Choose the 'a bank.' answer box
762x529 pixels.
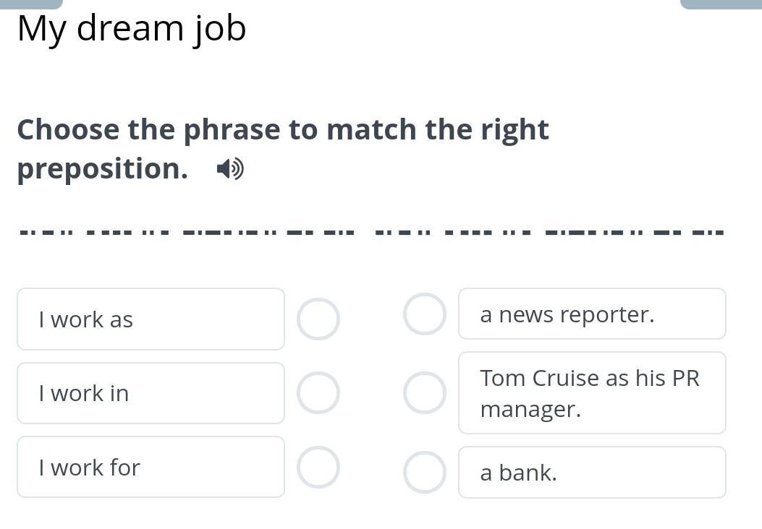(x=592, y=472)
